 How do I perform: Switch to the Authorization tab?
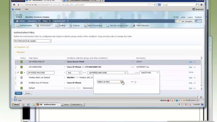[44, 26]
